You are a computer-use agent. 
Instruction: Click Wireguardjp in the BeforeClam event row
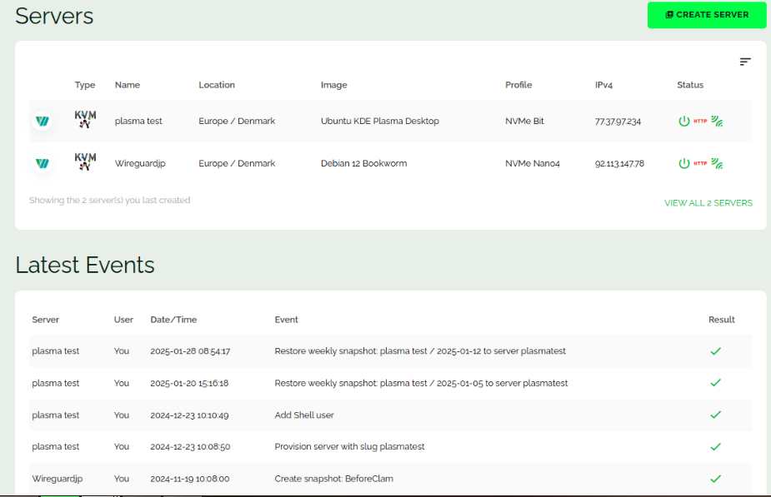(x=56, y=479)
